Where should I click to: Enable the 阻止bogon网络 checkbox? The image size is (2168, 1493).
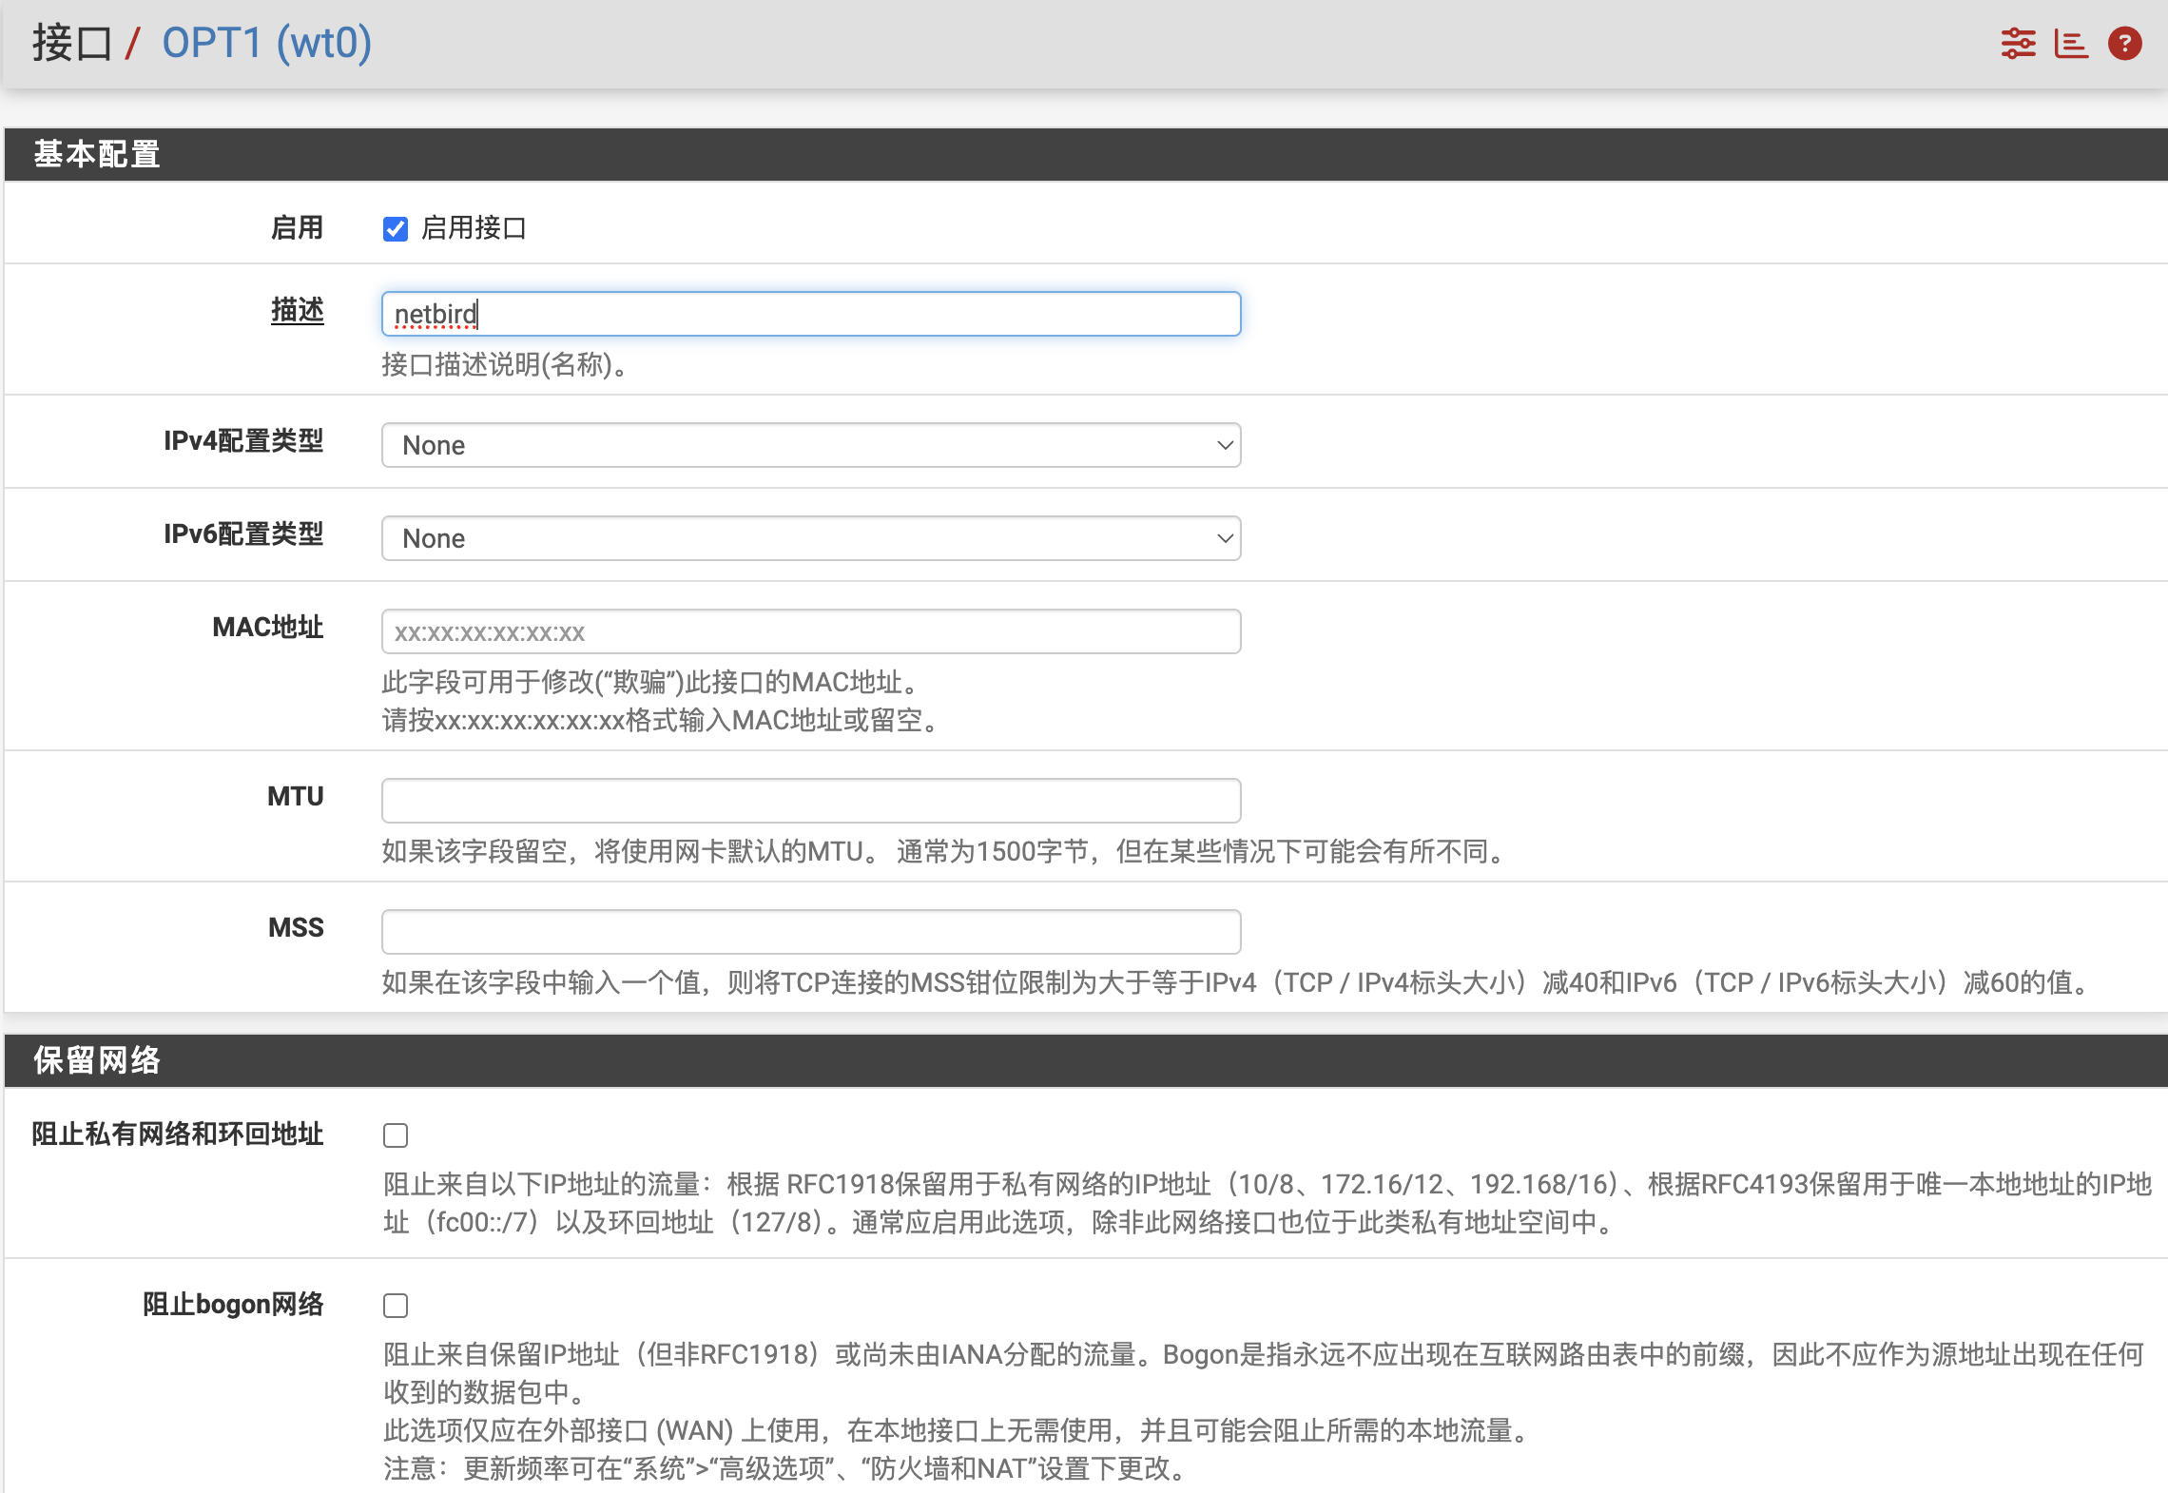click(396, 1306)
